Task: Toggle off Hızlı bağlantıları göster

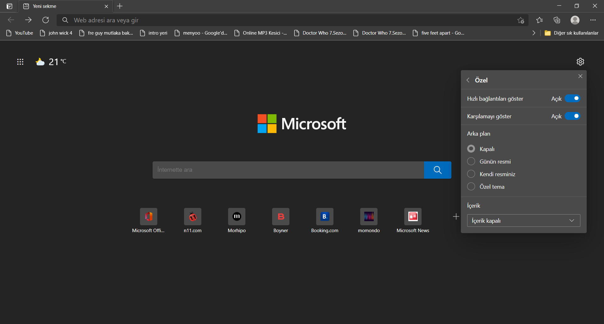Action: [572, 98]
